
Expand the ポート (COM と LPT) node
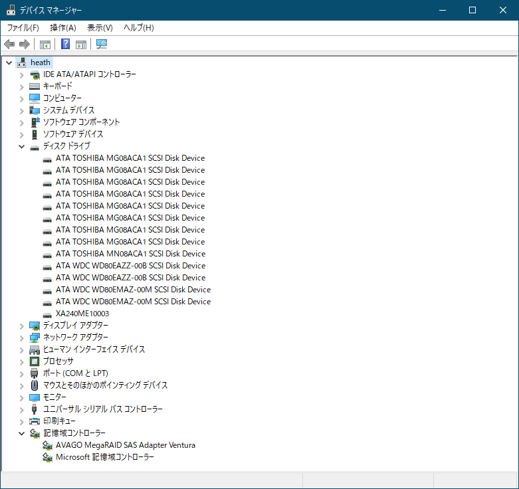[x=22, y=374]
